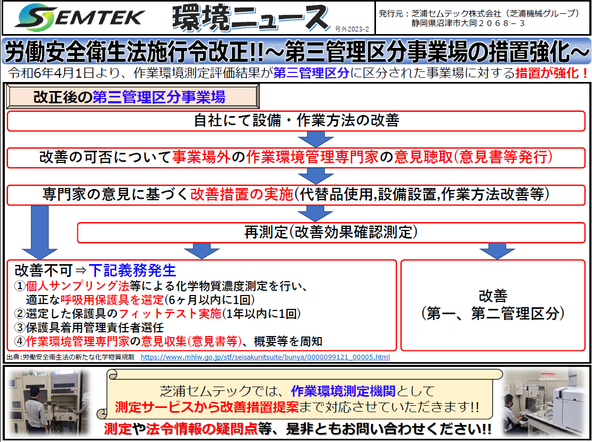Click the 改善不可⇒下記義務発生 heading

(x=95, y=270)
